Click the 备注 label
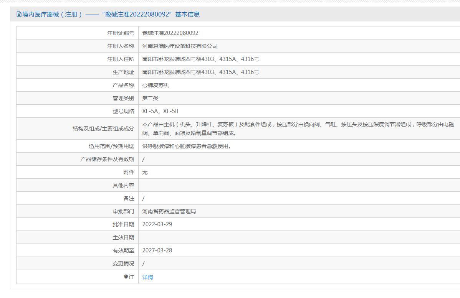Screen dimensions: 460x298 coord(129,198)
